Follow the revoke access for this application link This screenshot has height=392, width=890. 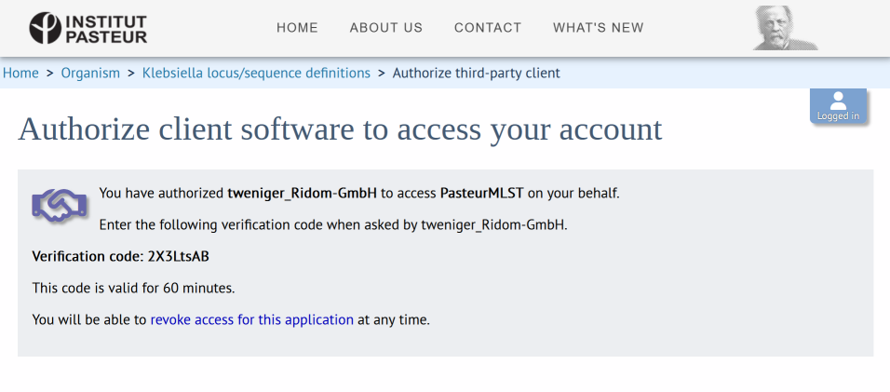tap(251, 319)
